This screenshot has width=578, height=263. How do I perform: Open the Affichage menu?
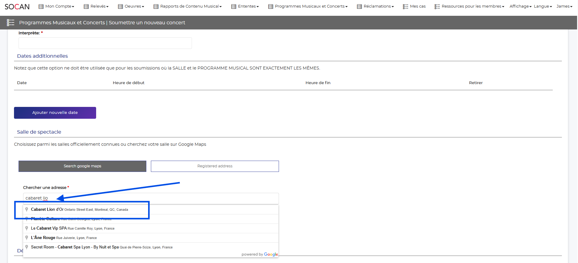[x=520, y=6]
